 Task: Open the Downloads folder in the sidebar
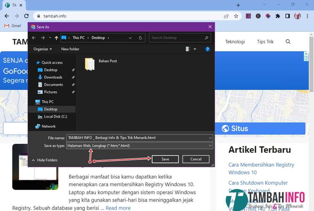point(53,77)
